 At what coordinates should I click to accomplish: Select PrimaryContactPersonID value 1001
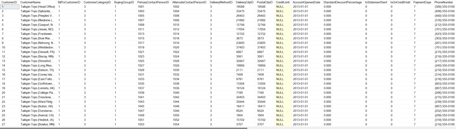pyautogui.click(x=154, y=7)
